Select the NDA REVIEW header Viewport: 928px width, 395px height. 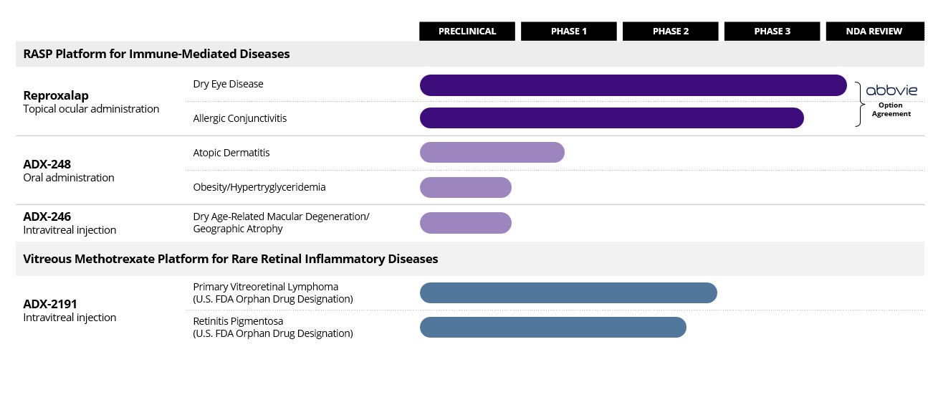(874, 32)
